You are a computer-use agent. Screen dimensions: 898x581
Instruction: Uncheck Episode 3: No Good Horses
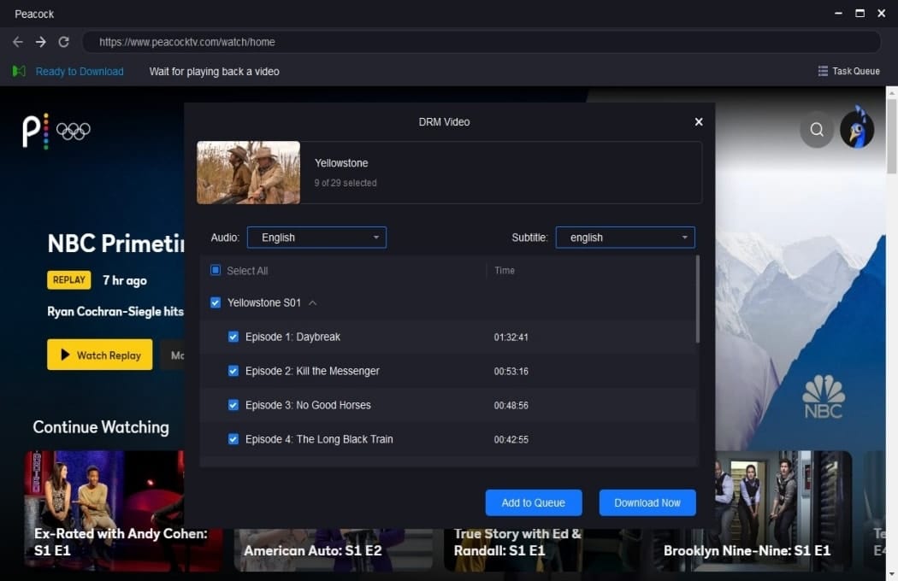pyautogui.click(x=233, y=405)
